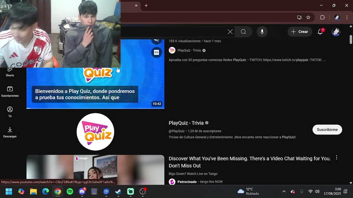The width and height of the screenshot is (353, 198).
Task: Open Spotify from taskbar
Action: (x=70, y=191)
